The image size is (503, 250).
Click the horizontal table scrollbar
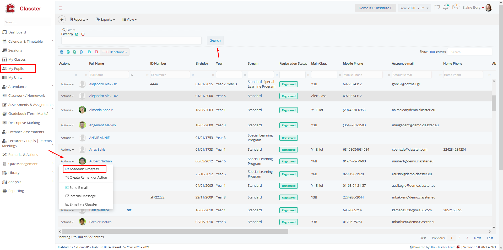(x=175, y=231)
